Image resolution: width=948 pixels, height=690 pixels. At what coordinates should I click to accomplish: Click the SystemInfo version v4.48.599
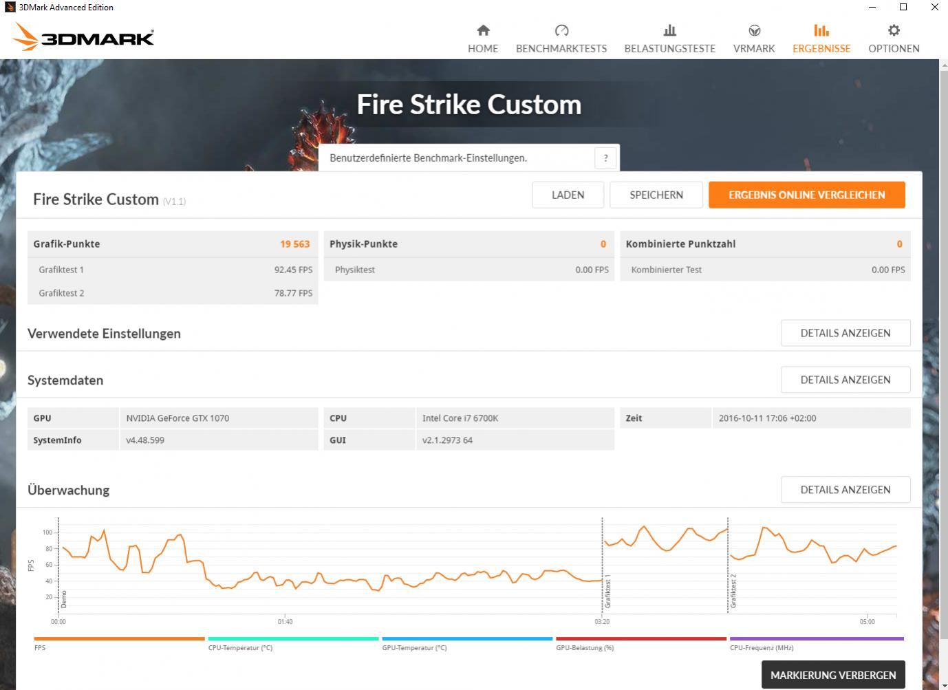click(x=145, y=440)
